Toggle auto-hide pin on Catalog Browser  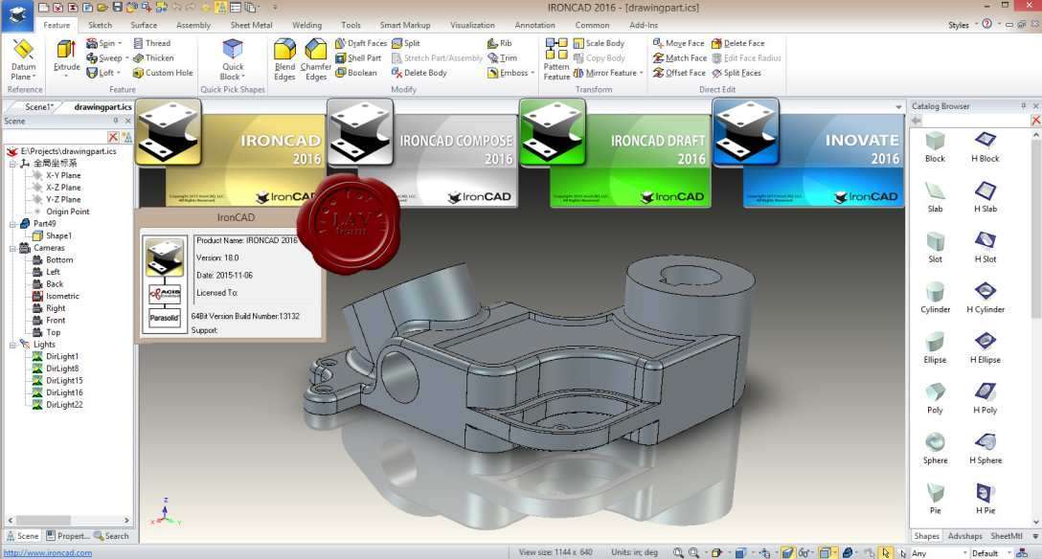point(1024,105)
